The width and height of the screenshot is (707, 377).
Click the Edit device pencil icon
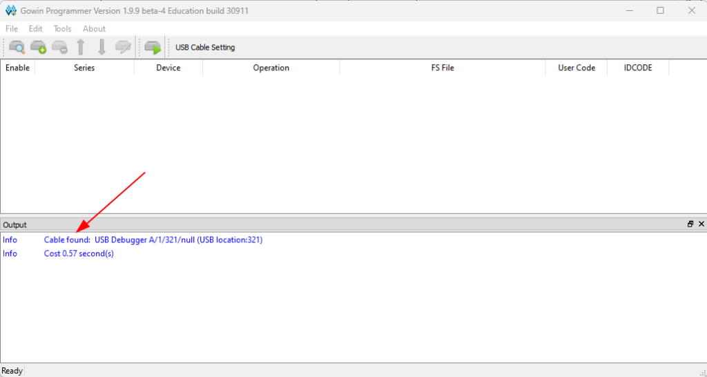pos(123,47)
